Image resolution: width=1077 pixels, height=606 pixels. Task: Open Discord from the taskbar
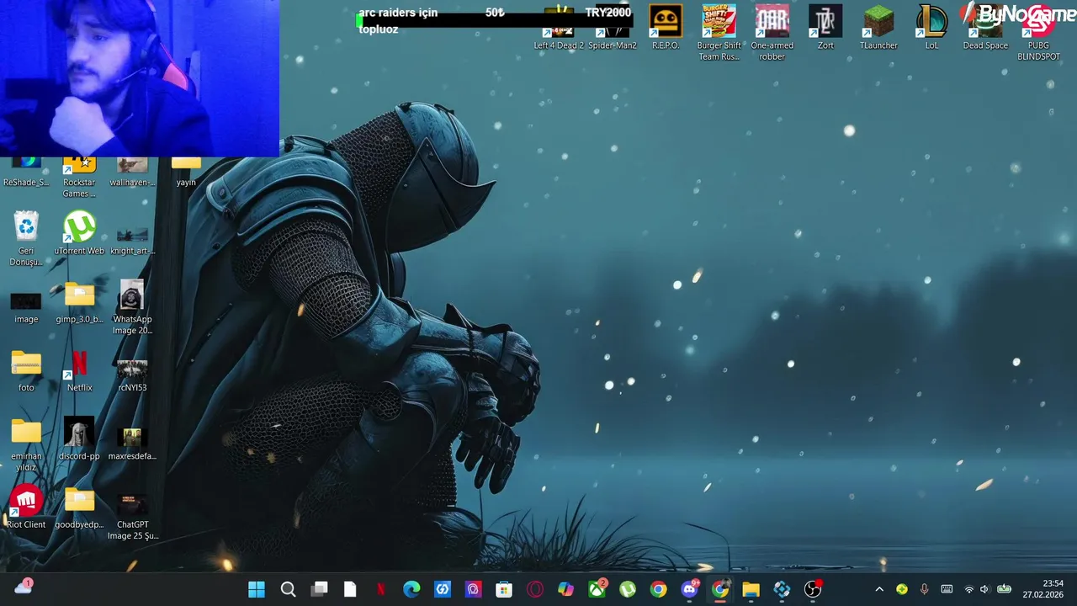[689, 589]
